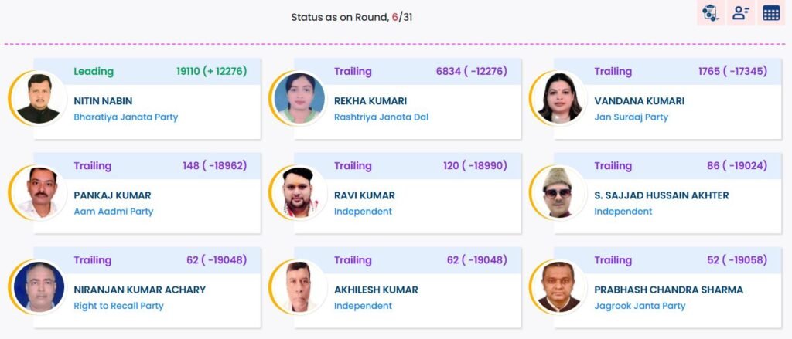Image resolution: width=792 pixels, height=339 pixels.
Task: Click Ravi Kumar's candidate photo
Action: (x=299, y=192)
